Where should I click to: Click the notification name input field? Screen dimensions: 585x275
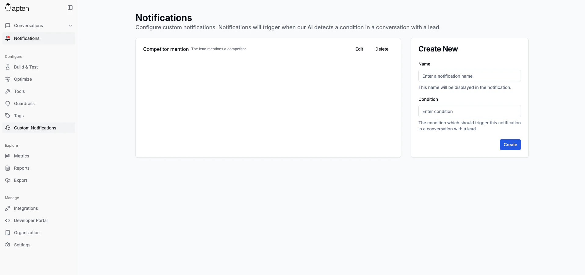(469, 76)
